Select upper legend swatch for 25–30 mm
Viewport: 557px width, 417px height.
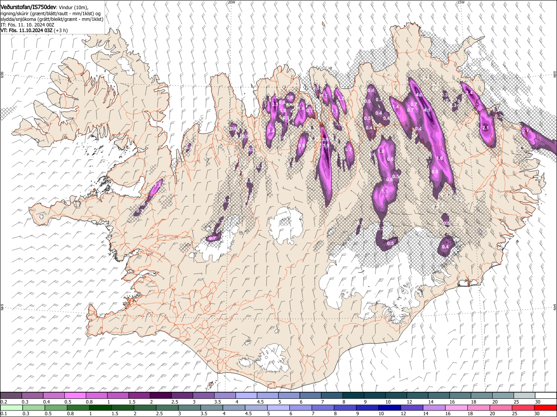point(525,395)
